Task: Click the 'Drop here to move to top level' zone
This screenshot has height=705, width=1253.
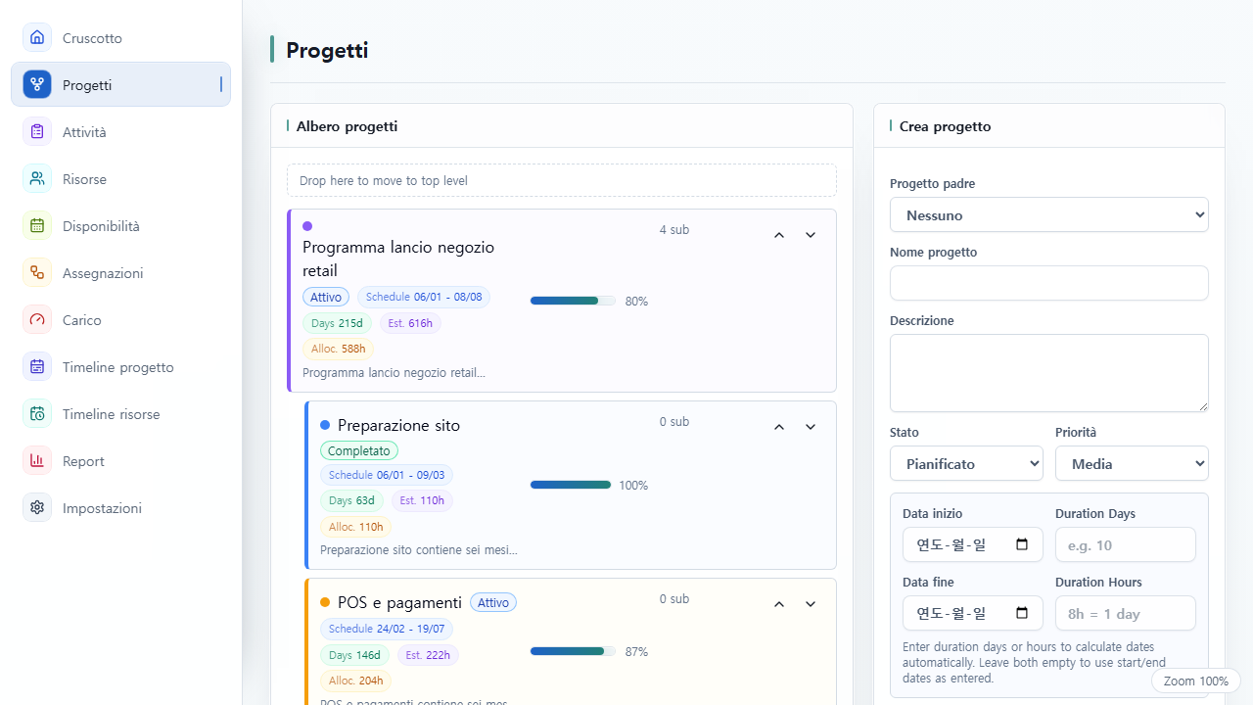Action: click(x=562, y=180)
